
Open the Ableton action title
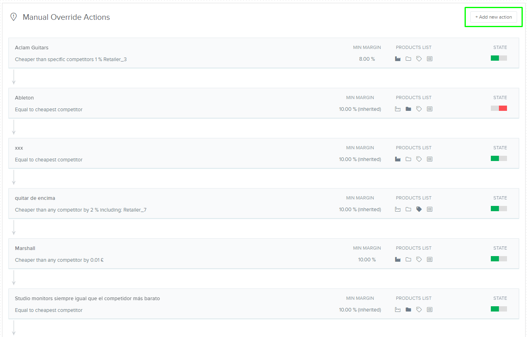tap(24, 98)
